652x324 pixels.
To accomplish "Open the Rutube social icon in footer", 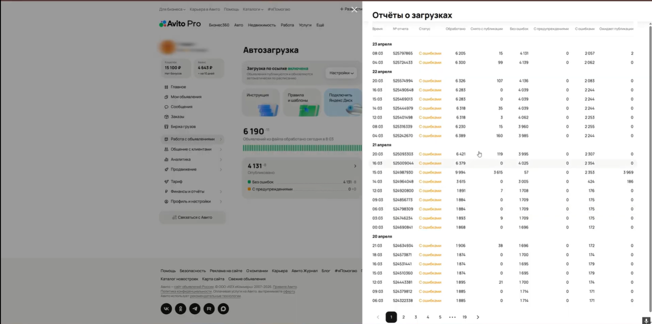I will pyautogui.click(x=209, y=308).
